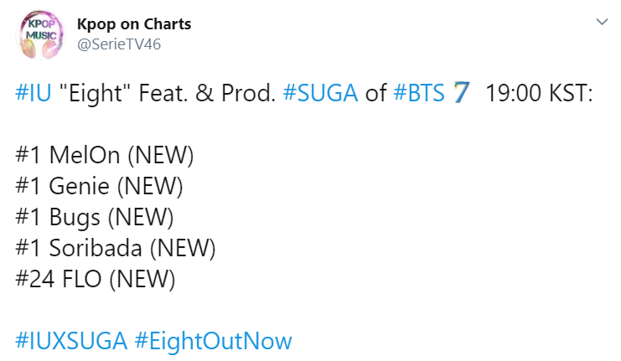The image size is (621, 361).
Task: Click the "#1 Soribada (NEW)" line
Action: 116,248
